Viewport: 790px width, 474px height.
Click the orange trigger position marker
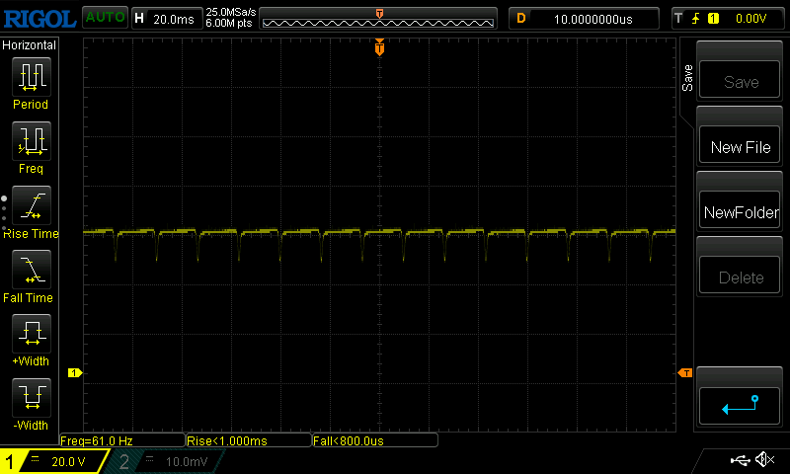click(x=379, y=47)
